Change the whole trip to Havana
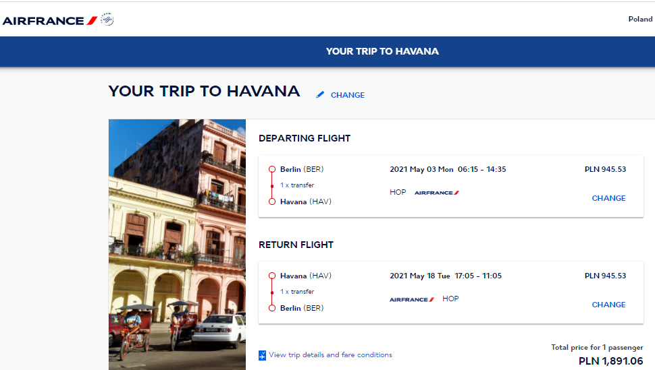This screenshot has height=370, width=655. [348, 95]
